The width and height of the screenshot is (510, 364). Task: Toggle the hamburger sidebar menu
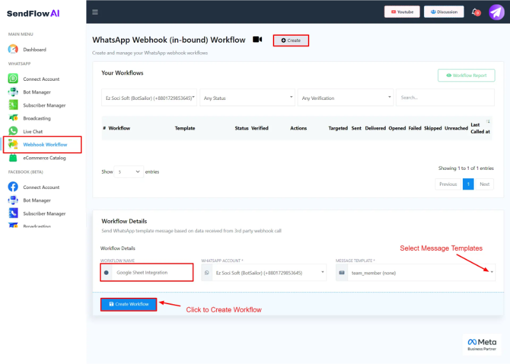coord(95,12)
